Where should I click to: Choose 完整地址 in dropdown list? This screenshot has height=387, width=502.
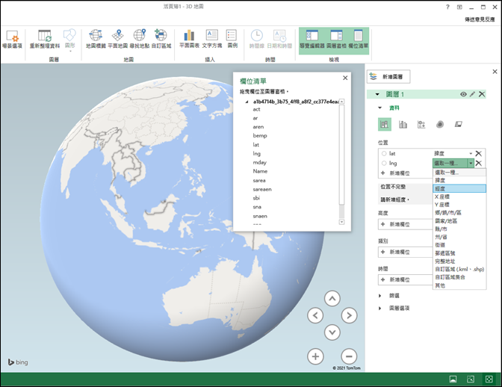[459, 261]
